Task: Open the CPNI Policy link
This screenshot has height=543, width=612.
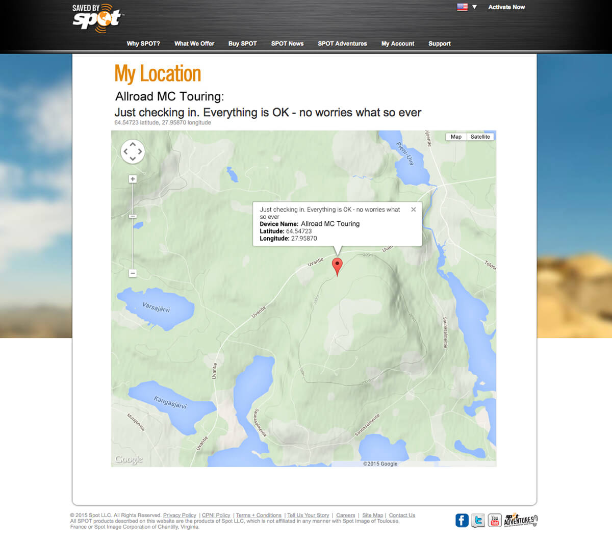Action: (x=216, y=515)
